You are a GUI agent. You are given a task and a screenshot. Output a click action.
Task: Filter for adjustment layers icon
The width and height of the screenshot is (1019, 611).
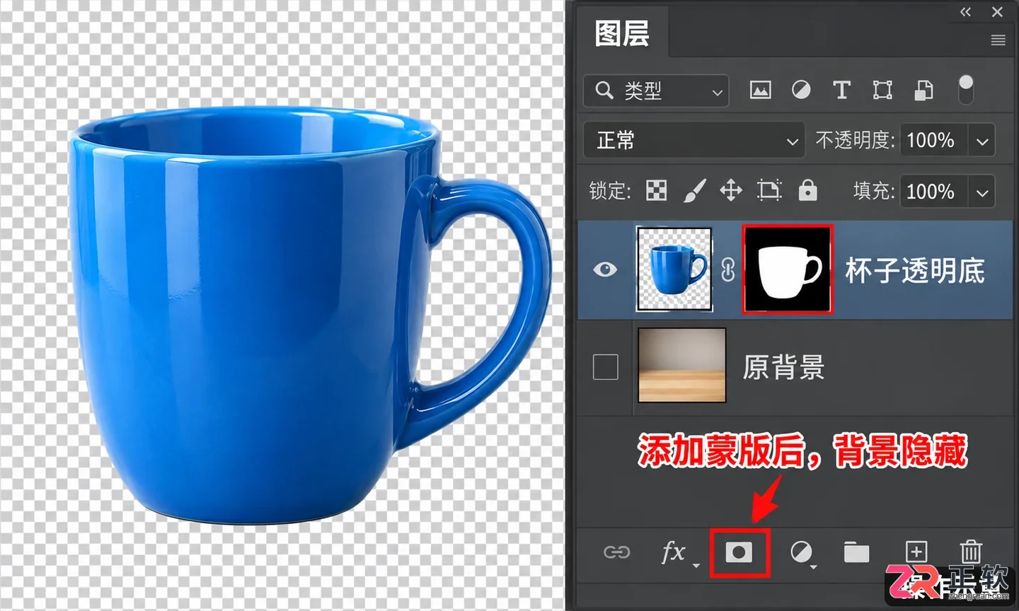pyautogui.click(x=801, y=90)
